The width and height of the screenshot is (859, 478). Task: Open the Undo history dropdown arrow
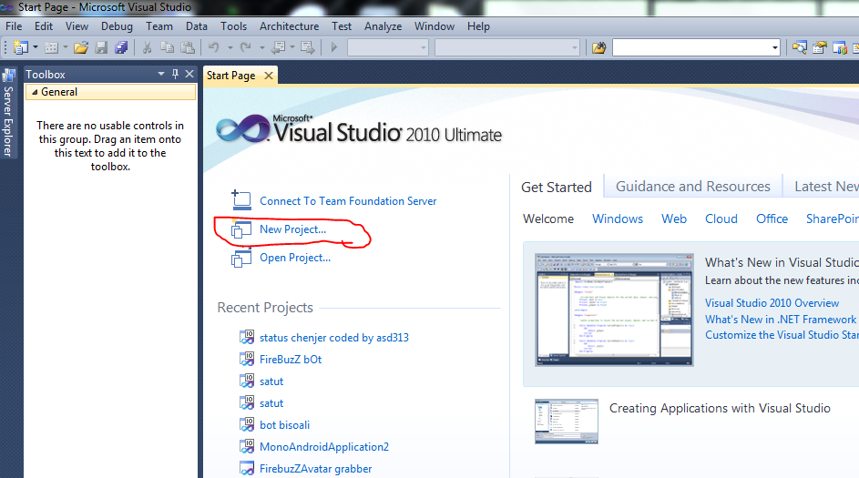tap(230, 47)
